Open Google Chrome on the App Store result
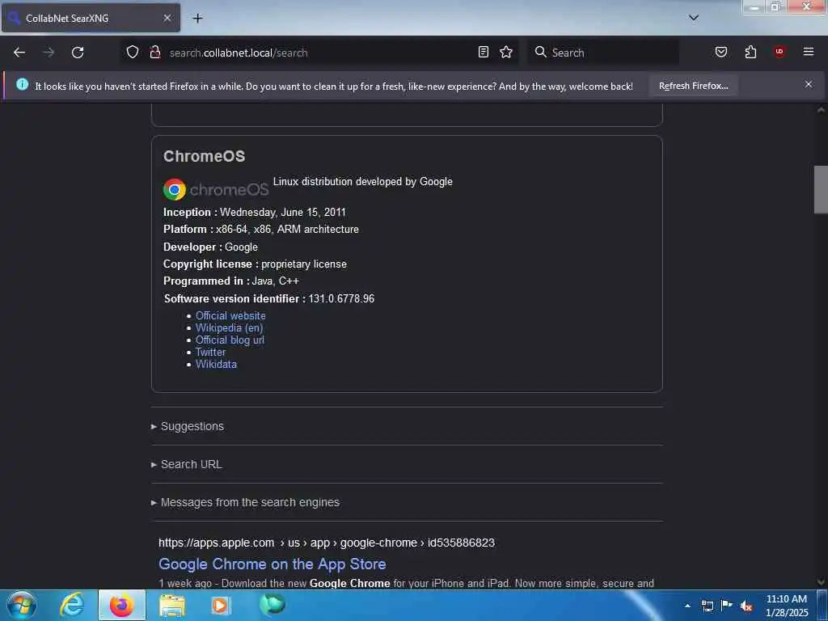Screen dimensions: 828x621 (272, 564)
